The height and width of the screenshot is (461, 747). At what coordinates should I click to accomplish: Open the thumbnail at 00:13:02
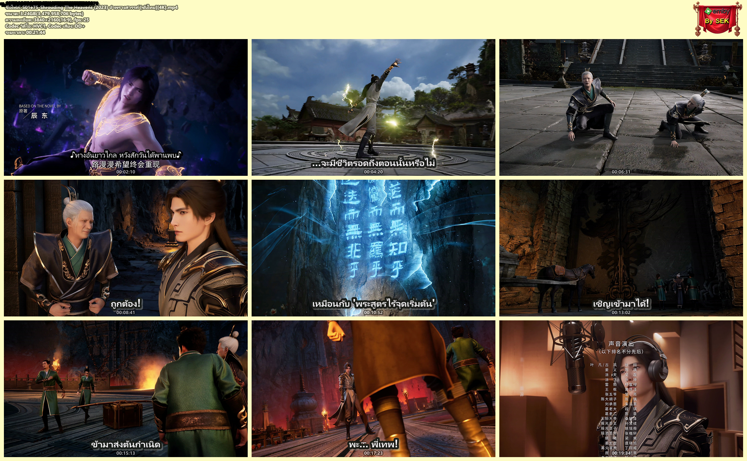pyautogui.click(x=621, y=248)
